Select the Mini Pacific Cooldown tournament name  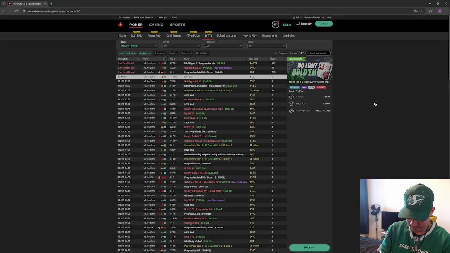click(x=196, y=86)
